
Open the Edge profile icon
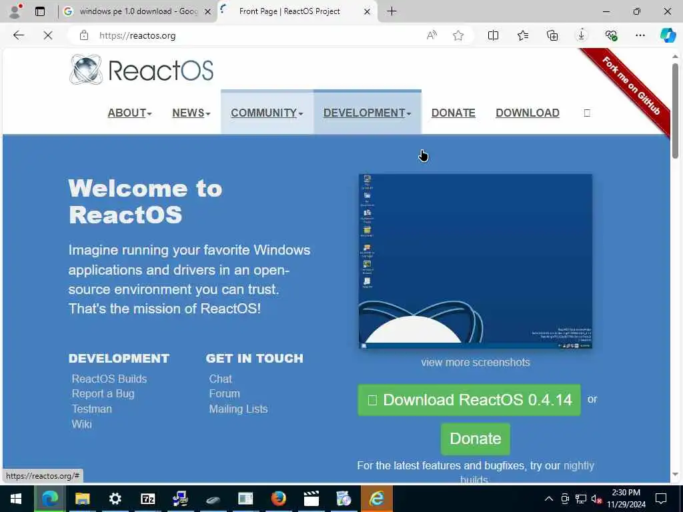coord(16,11)
